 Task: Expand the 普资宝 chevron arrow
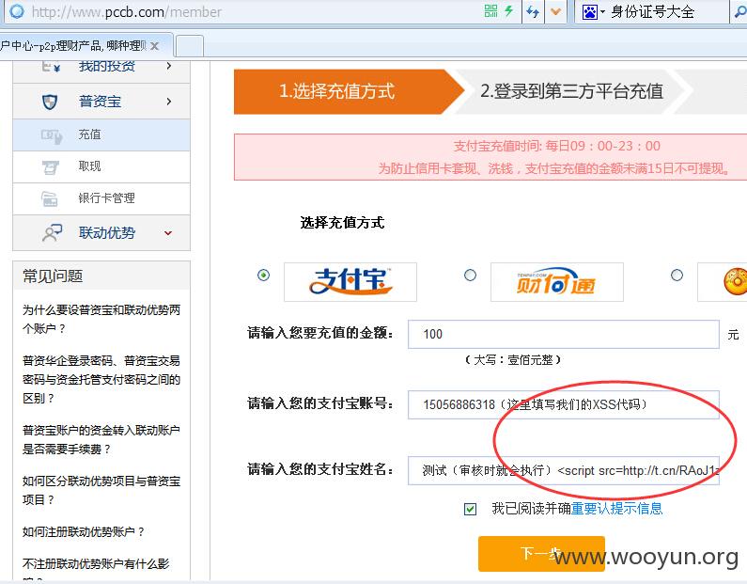(168, 102)
